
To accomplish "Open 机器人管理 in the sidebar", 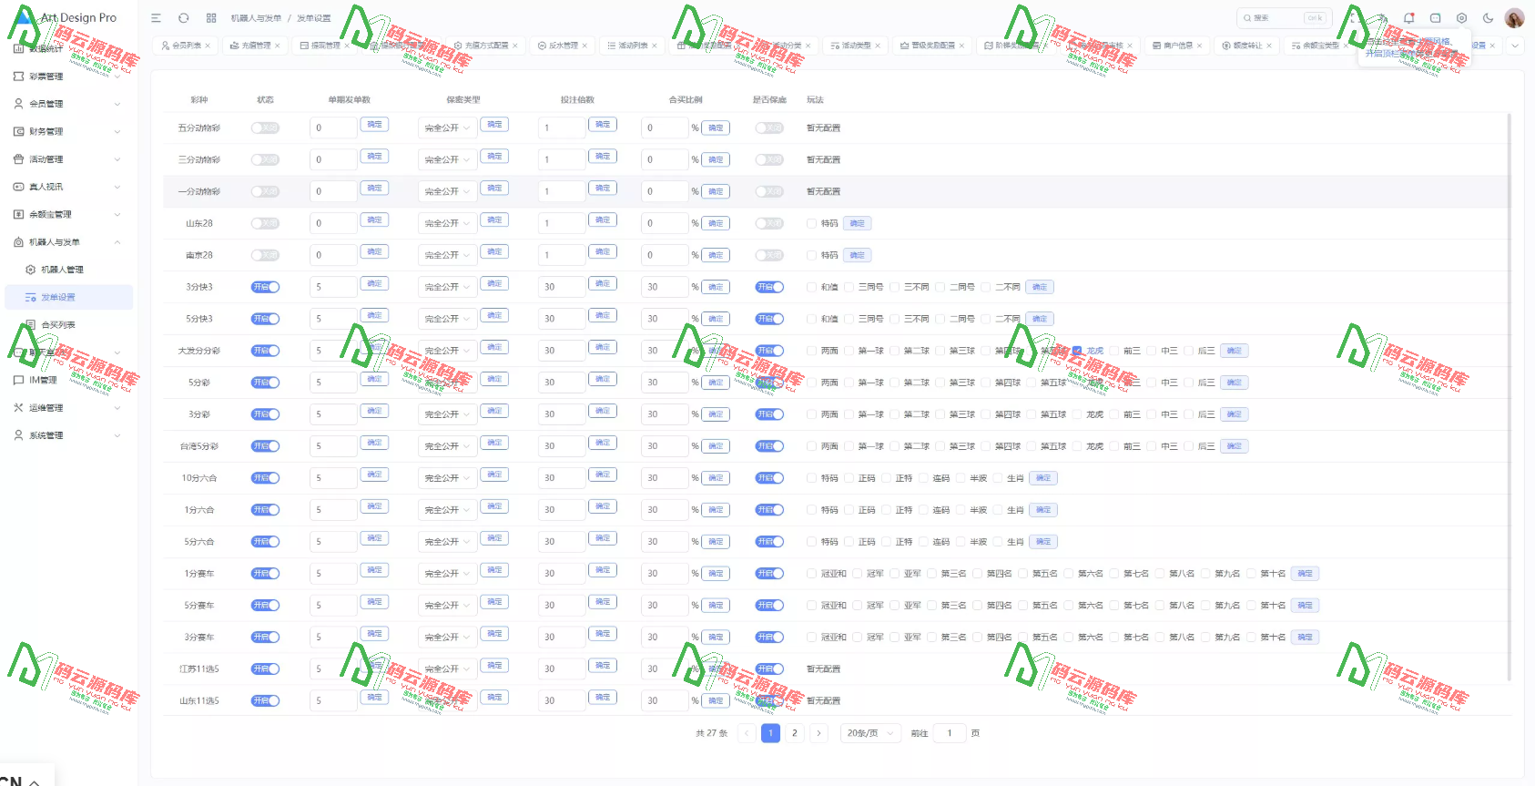I will tap(62, 270).
